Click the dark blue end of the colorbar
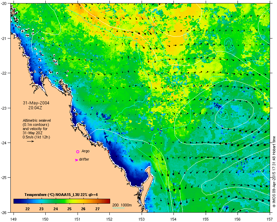The height and width of the screenshot is (222, 277). [16, 201]
